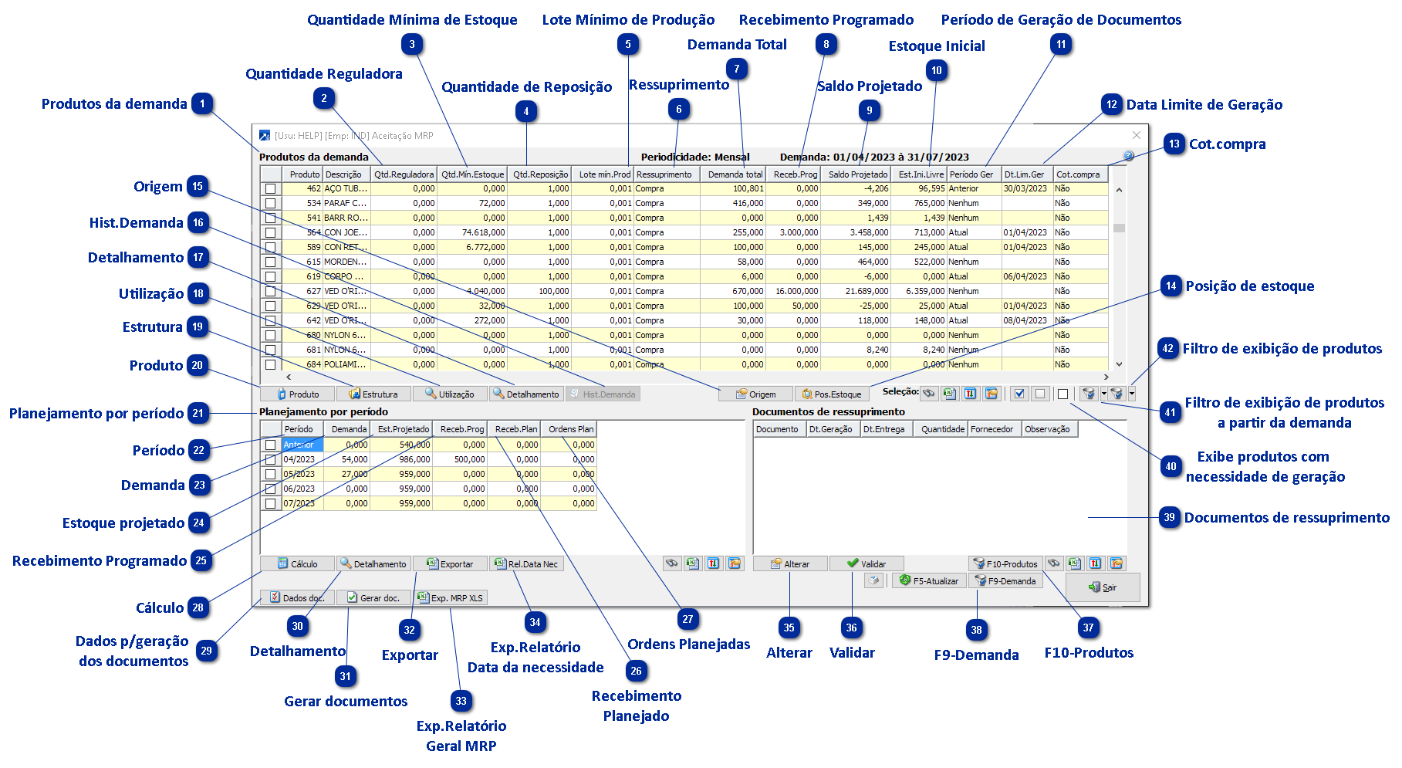Viewport: 1402px width, 768px height.
Task: Tick the checkbox for period 04/2023
Action: click(x=270, y=459)
